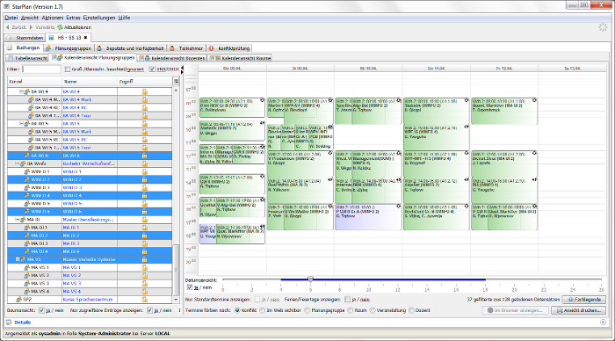Enable the Groß-/Kleinschreibung beachten checkbox
The height and width of the screenshot is (341, 615).
[68, 69]
